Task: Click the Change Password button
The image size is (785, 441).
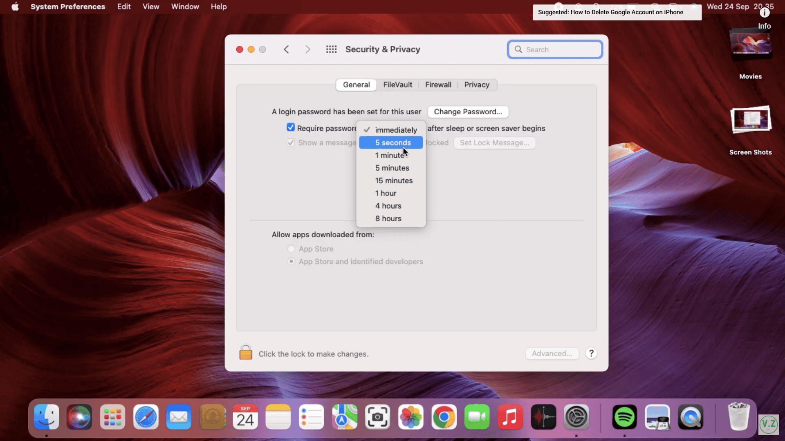Action: coord(468,111)
